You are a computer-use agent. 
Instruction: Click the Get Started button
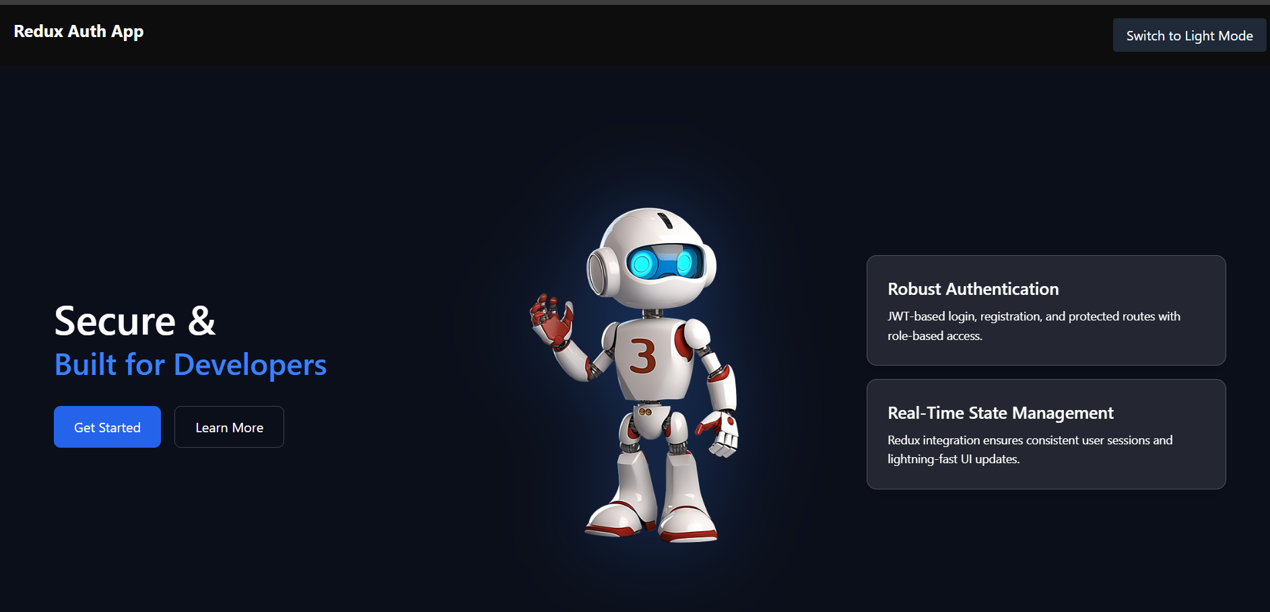(107, 428)
